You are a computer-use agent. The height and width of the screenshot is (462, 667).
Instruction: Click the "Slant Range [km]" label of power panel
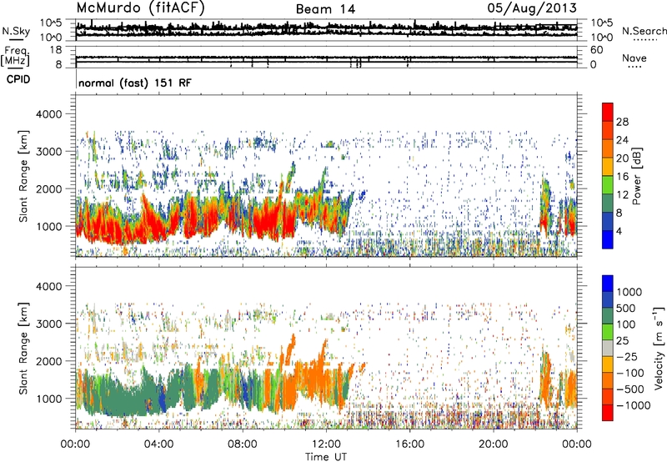(24, 176)
